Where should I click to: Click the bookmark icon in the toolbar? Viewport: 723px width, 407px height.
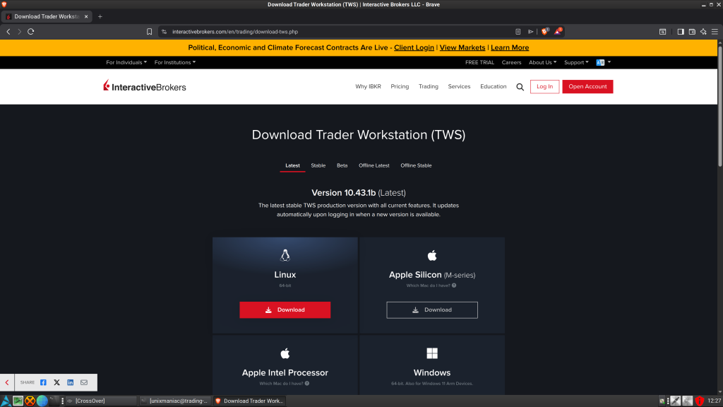click(x=149, y=31)
